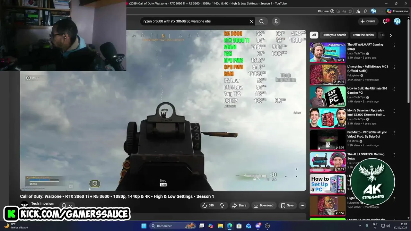The image size is (411, 231).
Task: Open Microsoft Store from the taskbar
Action: [x=239, y=226]
